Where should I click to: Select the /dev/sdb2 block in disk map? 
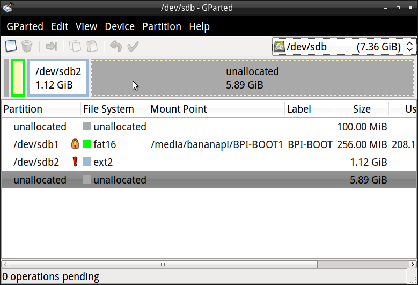[x=58, y=78]
